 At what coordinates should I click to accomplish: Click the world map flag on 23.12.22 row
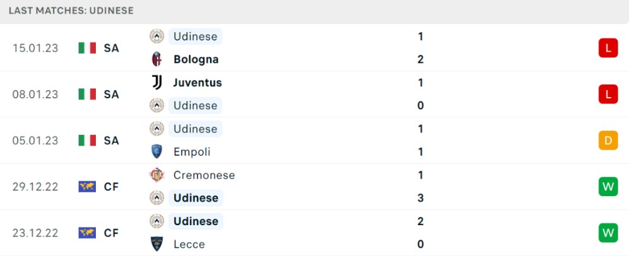[x=87, y=233]
